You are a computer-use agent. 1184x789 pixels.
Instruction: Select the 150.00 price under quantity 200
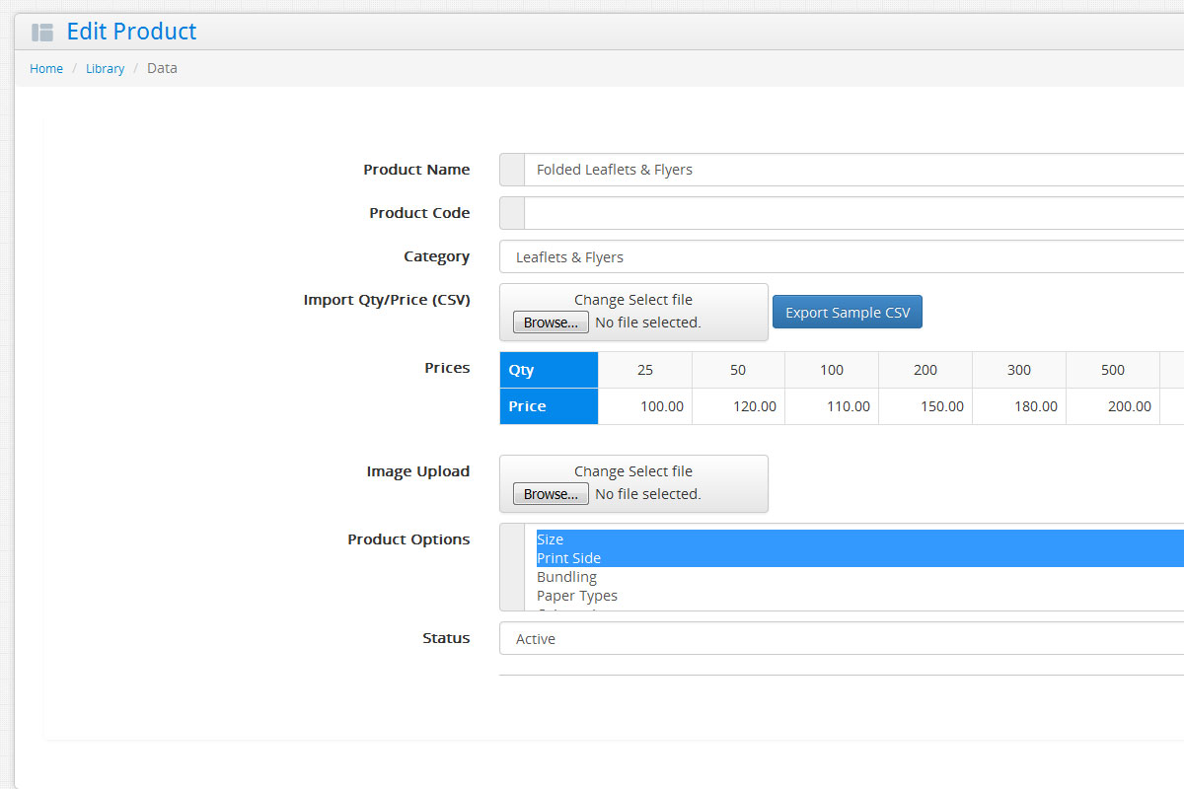[925, 406]
